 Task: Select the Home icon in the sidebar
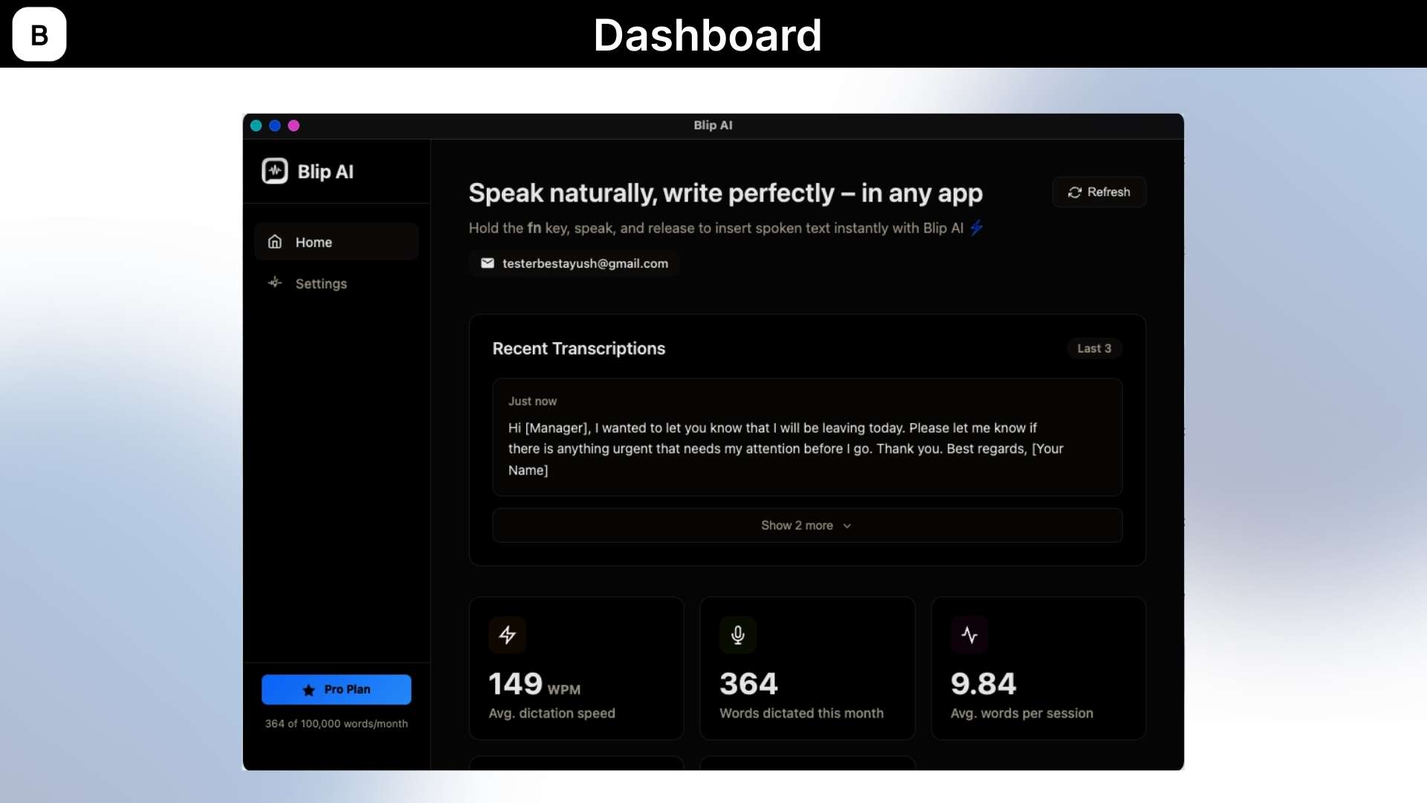tap(274, 241)
